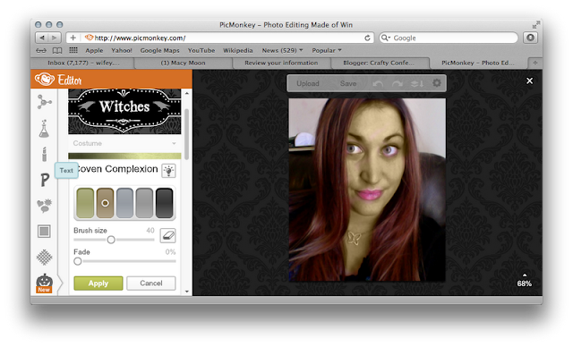Switch to the Blogger: Crafty Confe... tab
573x347 pixels.
point(379,63)
